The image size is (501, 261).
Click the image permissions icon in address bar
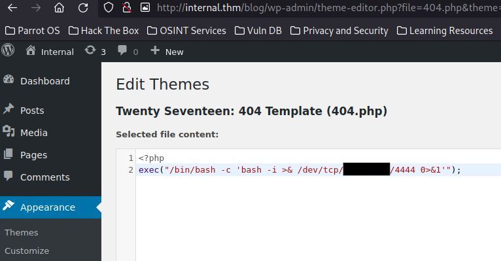(145, 8)
